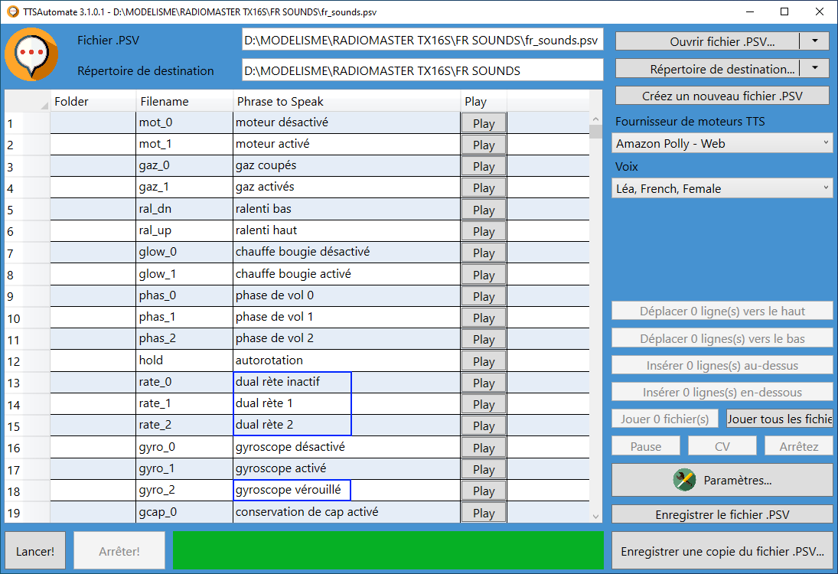Click the TTSAutomate speech bubble logo
This screenshot has width=838, height=574.
click(30, 54)
